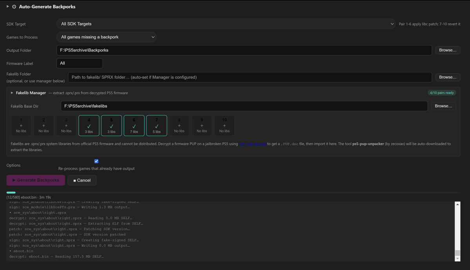Edit the Output Folder path field
470x270 pixels.
tap(244, 50)
